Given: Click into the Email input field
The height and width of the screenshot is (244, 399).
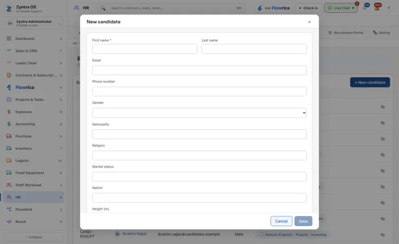Looking at the screenshot, I should 199,71.
